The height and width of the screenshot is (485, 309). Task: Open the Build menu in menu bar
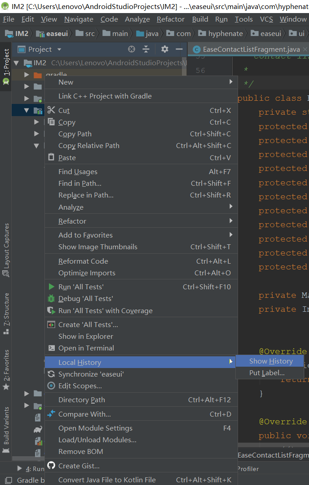point(200,19)
